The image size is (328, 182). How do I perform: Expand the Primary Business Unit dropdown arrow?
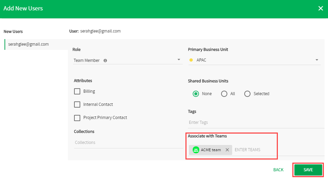[x=317, y=60]
